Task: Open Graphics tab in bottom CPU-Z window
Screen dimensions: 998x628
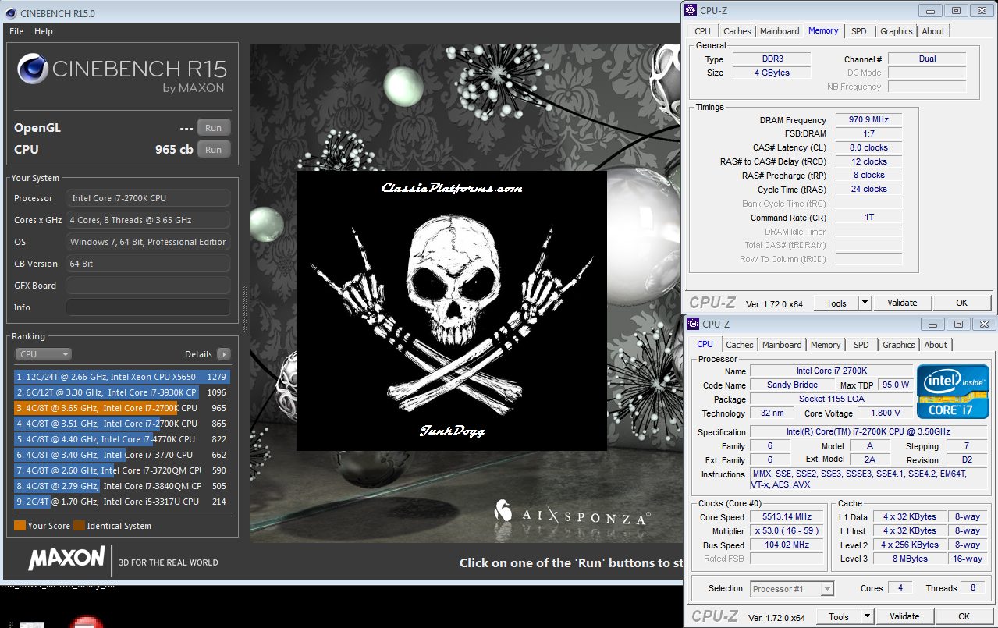Action: click(899, 345)
